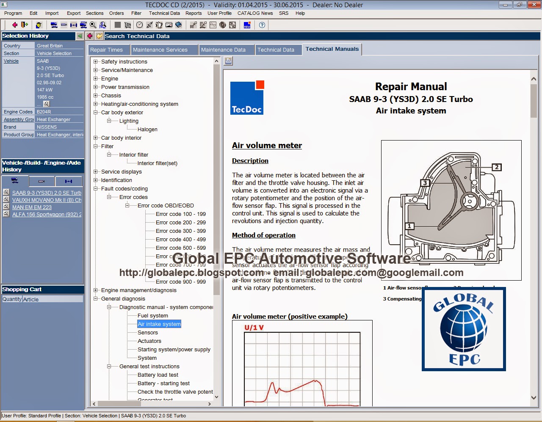Open the engine search toolbar icon
Image resolution: width=542 pixels, height=422 pixels.
64,25
